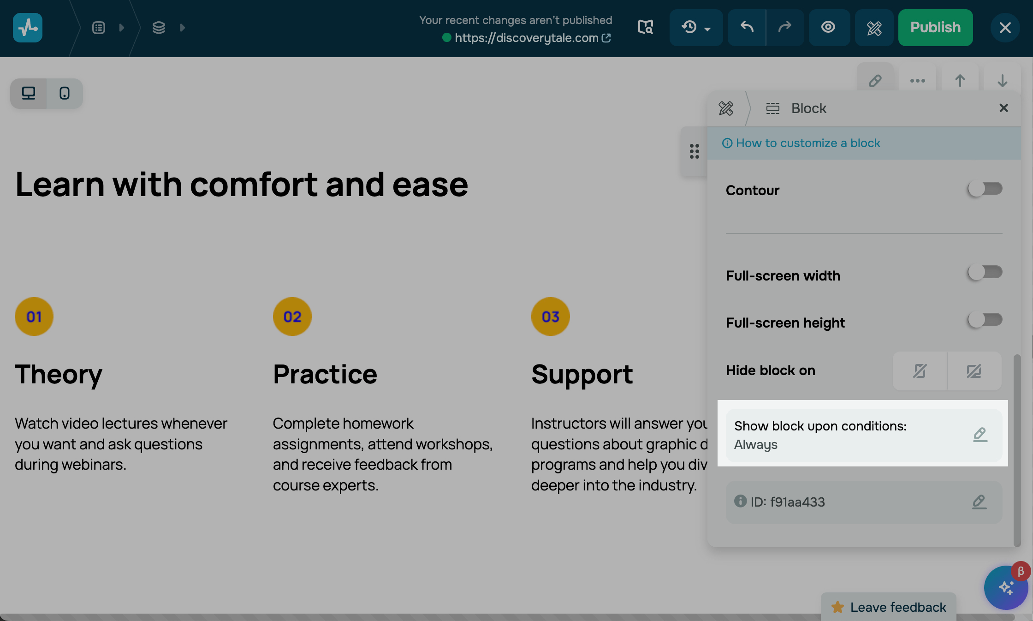Enable the Contour toggle

coord(985,189)
